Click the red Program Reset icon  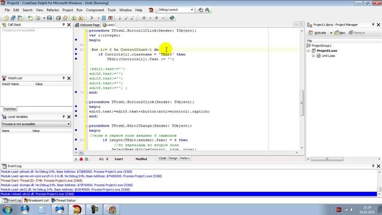[x=110, y=18]
